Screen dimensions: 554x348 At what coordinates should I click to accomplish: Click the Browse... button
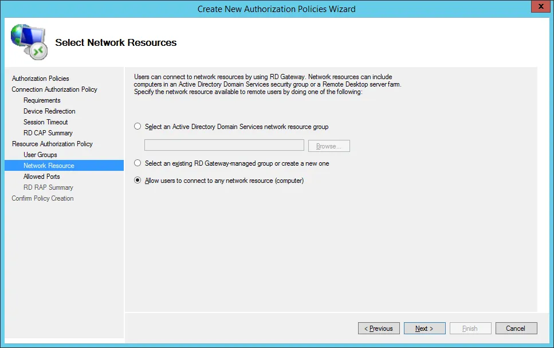(x=329, y=146)
